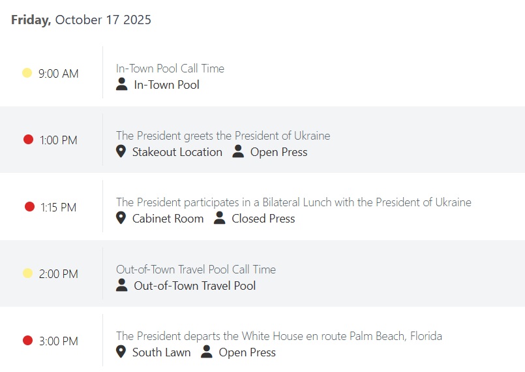
Task: Click the person icon beside Open Press at 3:00 PM
Action: pos(207,352)
